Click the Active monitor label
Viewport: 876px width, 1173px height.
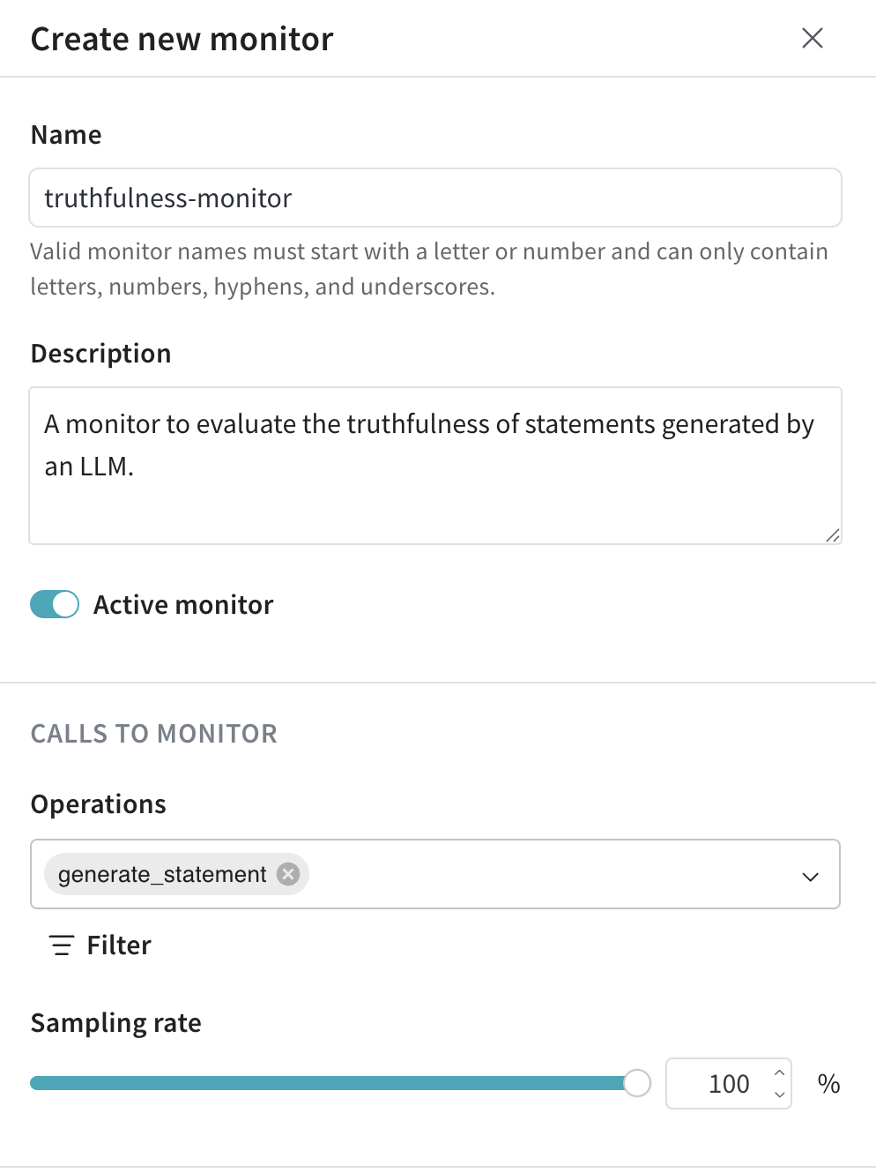(x=183, y=605)
